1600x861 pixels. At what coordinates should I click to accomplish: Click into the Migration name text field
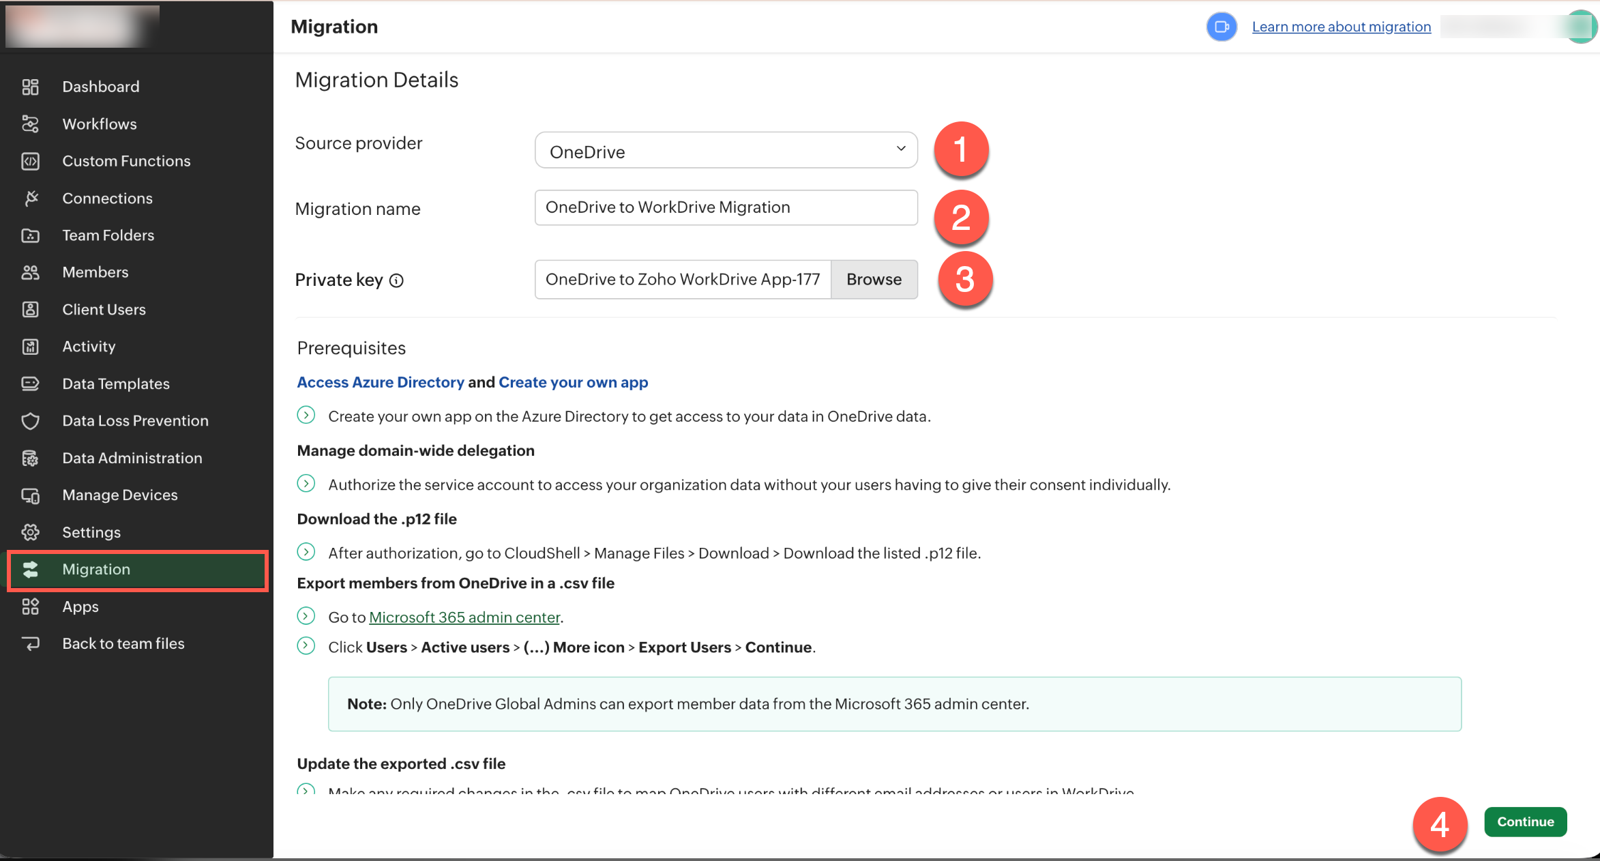coord(726,207)
